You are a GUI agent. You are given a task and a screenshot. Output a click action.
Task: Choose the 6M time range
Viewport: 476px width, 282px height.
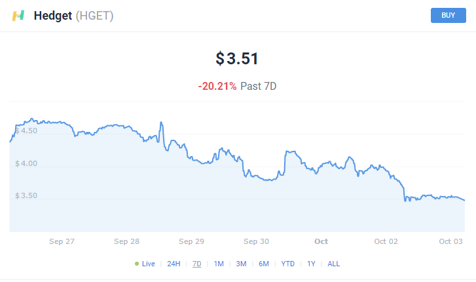click(263, 264)
